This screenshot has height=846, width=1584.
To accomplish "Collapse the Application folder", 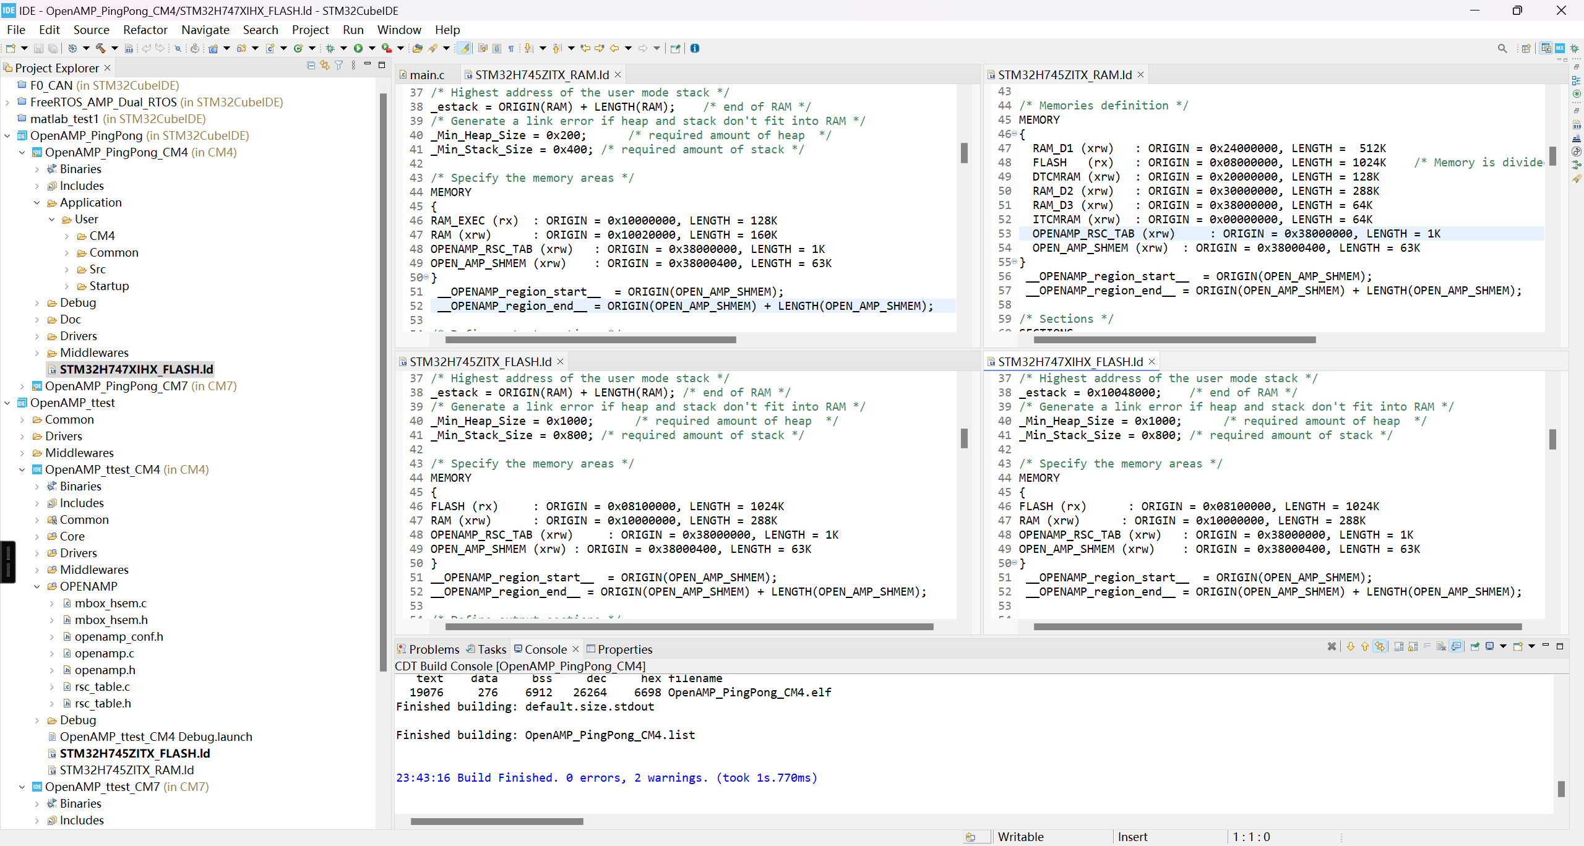I will tap(38, 202).
